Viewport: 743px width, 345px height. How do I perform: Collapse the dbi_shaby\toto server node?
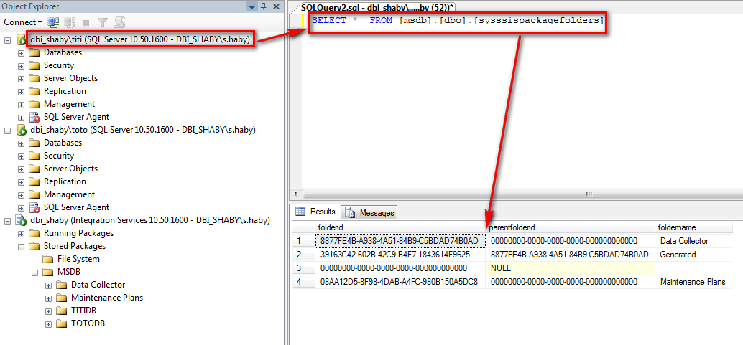pos(8,130)
